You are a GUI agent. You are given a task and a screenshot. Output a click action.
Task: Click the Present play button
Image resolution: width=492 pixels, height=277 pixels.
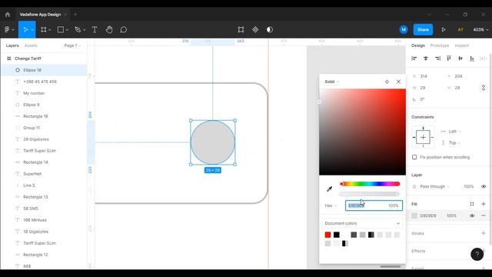click(x=444, y=29)
